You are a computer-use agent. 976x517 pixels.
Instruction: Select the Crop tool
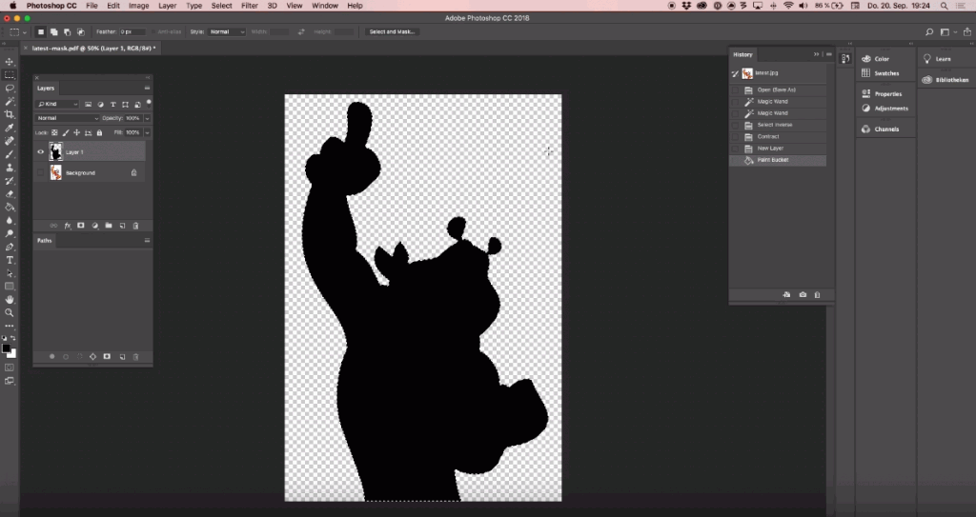(x=10, y=114)
